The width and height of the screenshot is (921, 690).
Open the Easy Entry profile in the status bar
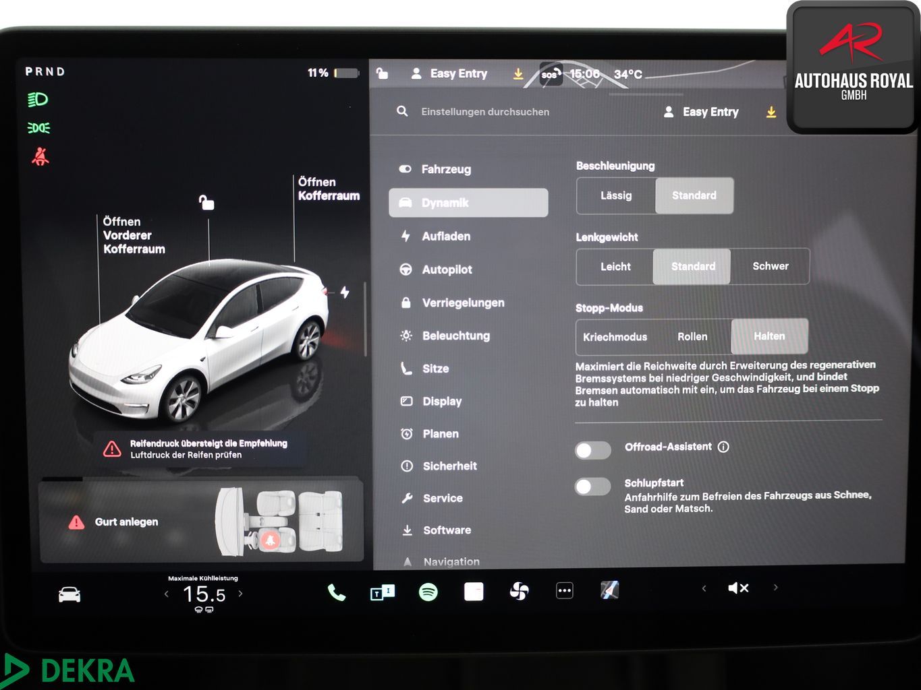[449, 73]
